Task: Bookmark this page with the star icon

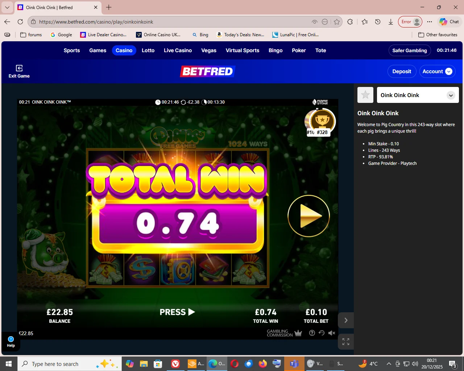Action: pyautogui.click(x=337, y=22)
